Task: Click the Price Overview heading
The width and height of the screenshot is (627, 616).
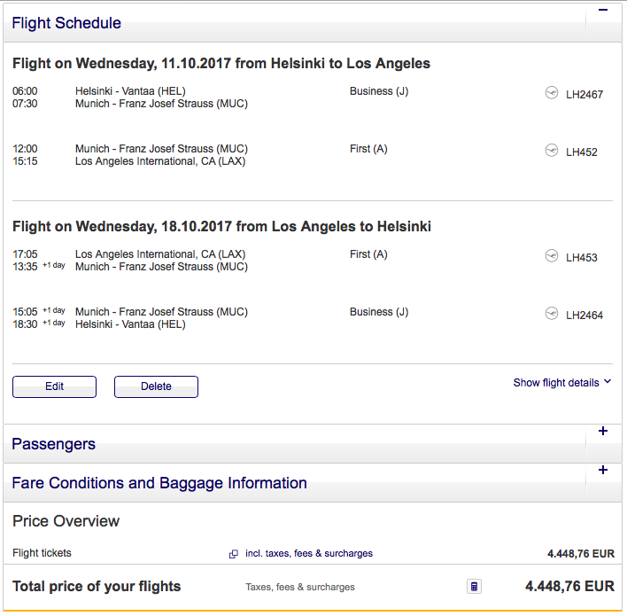Action: 66,521
